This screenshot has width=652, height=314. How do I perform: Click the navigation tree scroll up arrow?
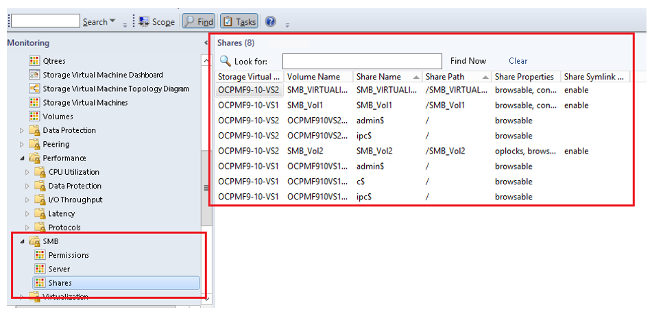click(206, 61)
